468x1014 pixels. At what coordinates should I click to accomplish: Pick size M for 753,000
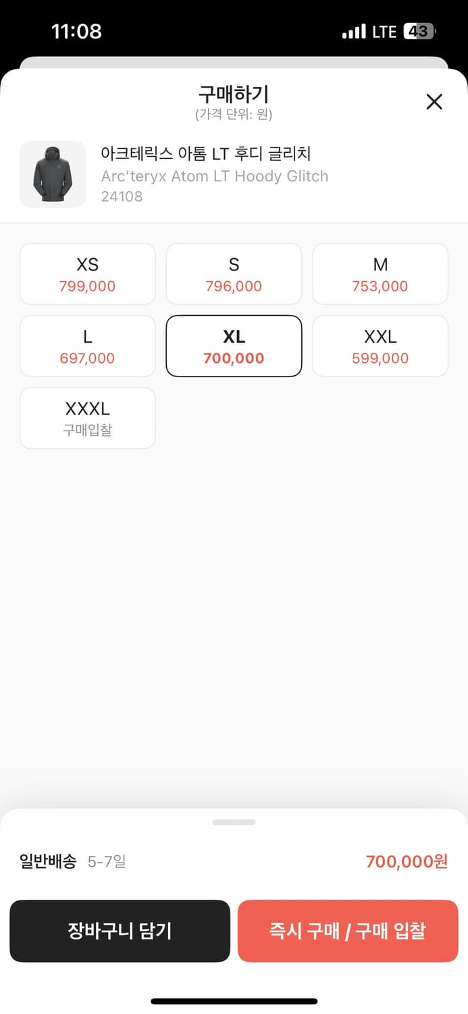pos(380,274)
